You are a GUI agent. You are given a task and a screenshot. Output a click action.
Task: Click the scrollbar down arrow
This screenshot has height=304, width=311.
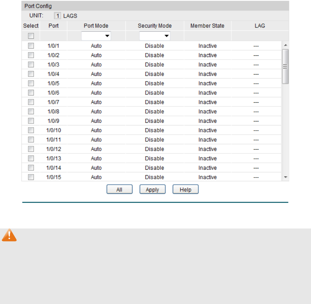285,177
